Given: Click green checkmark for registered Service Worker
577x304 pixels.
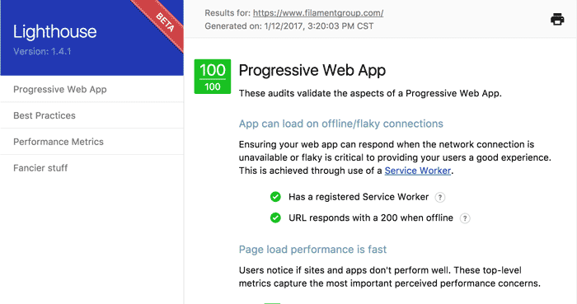Looking at the screenshot, I should [x=275, y=197].
